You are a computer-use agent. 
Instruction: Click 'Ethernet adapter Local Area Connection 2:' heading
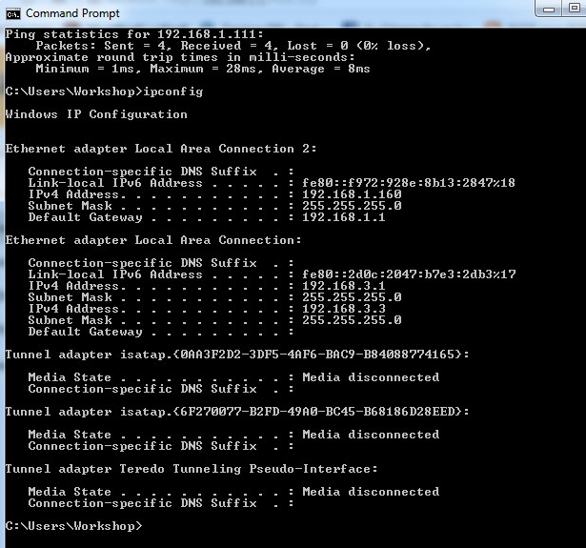[161, 149]
